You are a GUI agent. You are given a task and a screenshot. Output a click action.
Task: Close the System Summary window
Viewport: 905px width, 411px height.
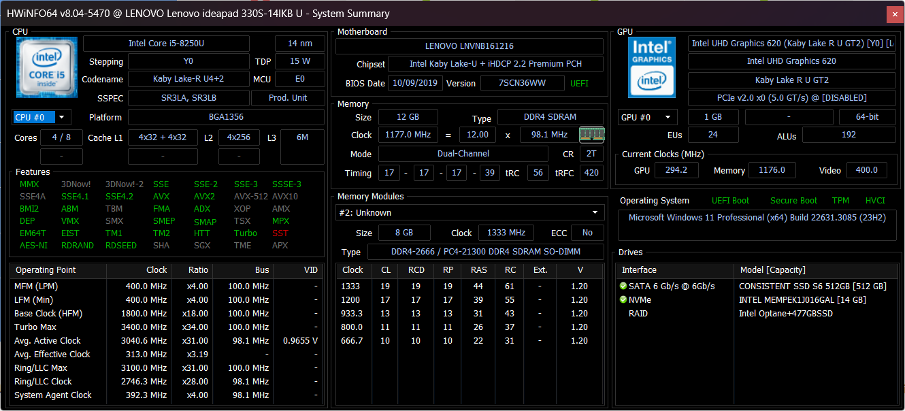tap(895, 14)
